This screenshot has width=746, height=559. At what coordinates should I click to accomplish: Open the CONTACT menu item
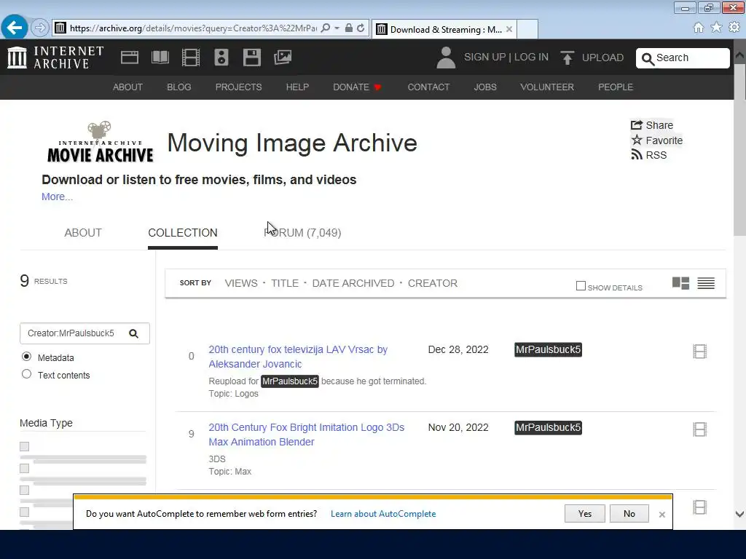click(x=428, y=87)
